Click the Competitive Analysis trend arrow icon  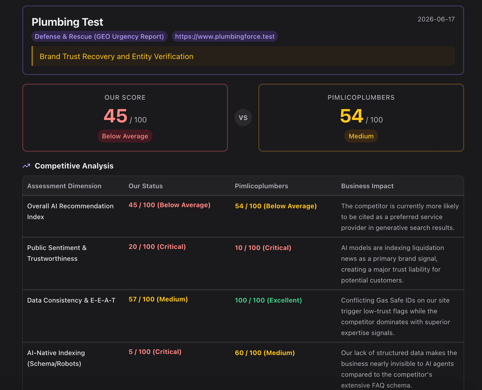point(26,166)
